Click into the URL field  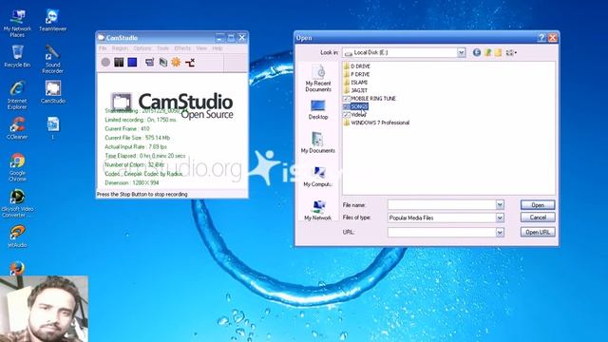click(442, 232)
